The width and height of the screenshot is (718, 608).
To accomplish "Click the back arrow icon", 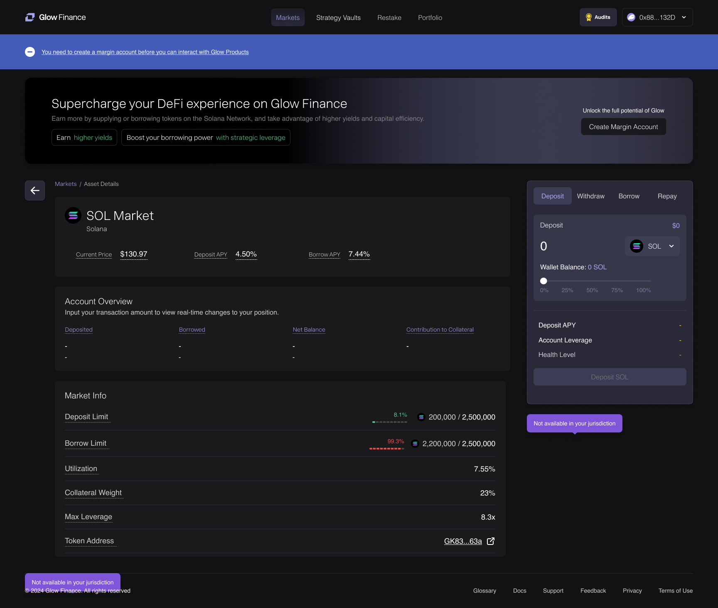I will (x=35, y=190).
